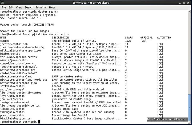
Task: Click the 'lighthopper/orientdb-centos' image name
Action: [21, 93]
